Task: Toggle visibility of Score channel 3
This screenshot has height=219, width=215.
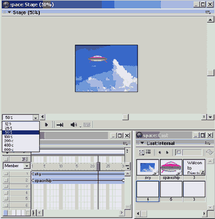Action: (x=6, y=186)
